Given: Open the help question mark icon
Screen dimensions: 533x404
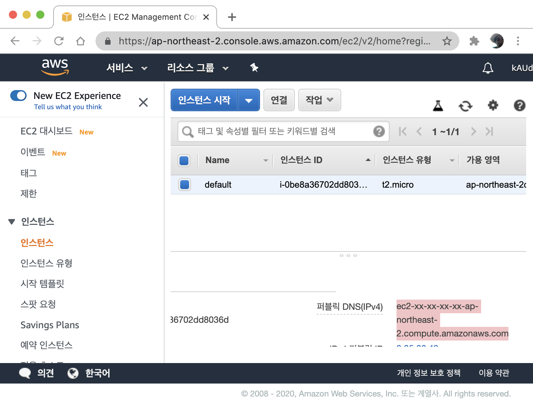Looking at the screenshot, I should point(519,105).
